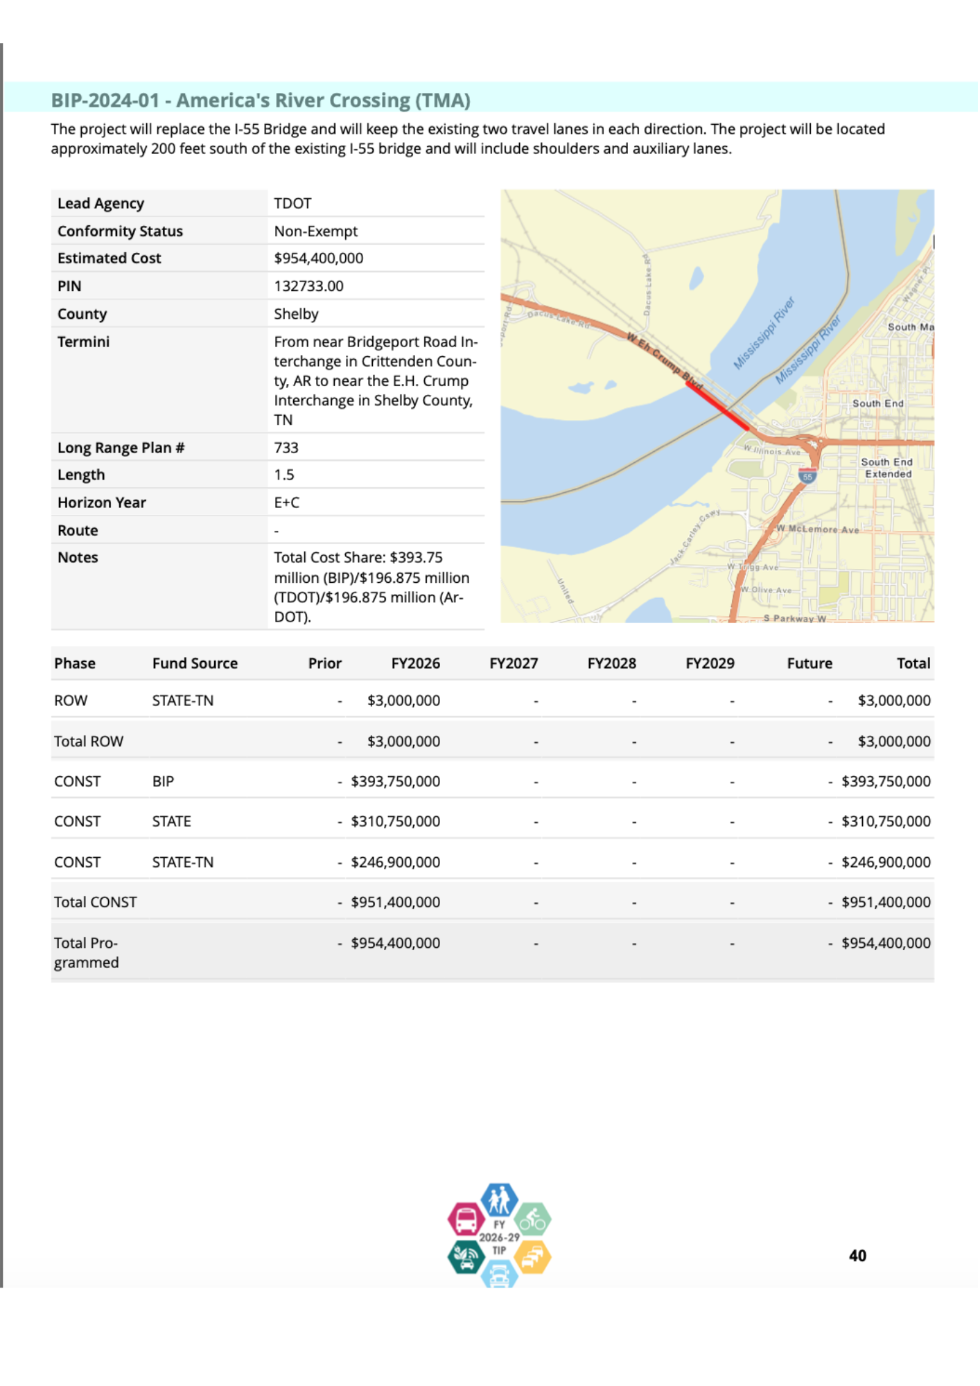The height and width of the screenshot is (1386, 980).
Task: Click the 'TDOT' lead agency value
Action: [292, 203]
